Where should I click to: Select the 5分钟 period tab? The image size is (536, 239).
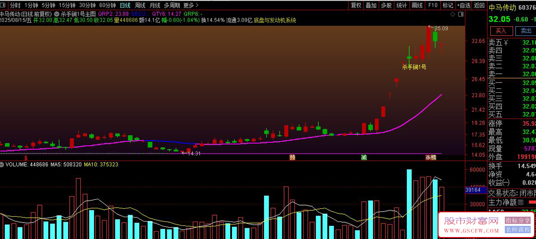[x=48, y=5]
